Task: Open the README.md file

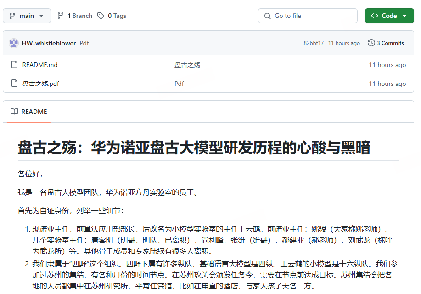Action: (x=40, y=65)
